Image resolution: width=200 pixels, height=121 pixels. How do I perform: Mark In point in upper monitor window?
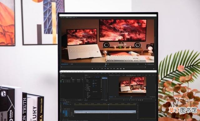(x=96, y=69)
